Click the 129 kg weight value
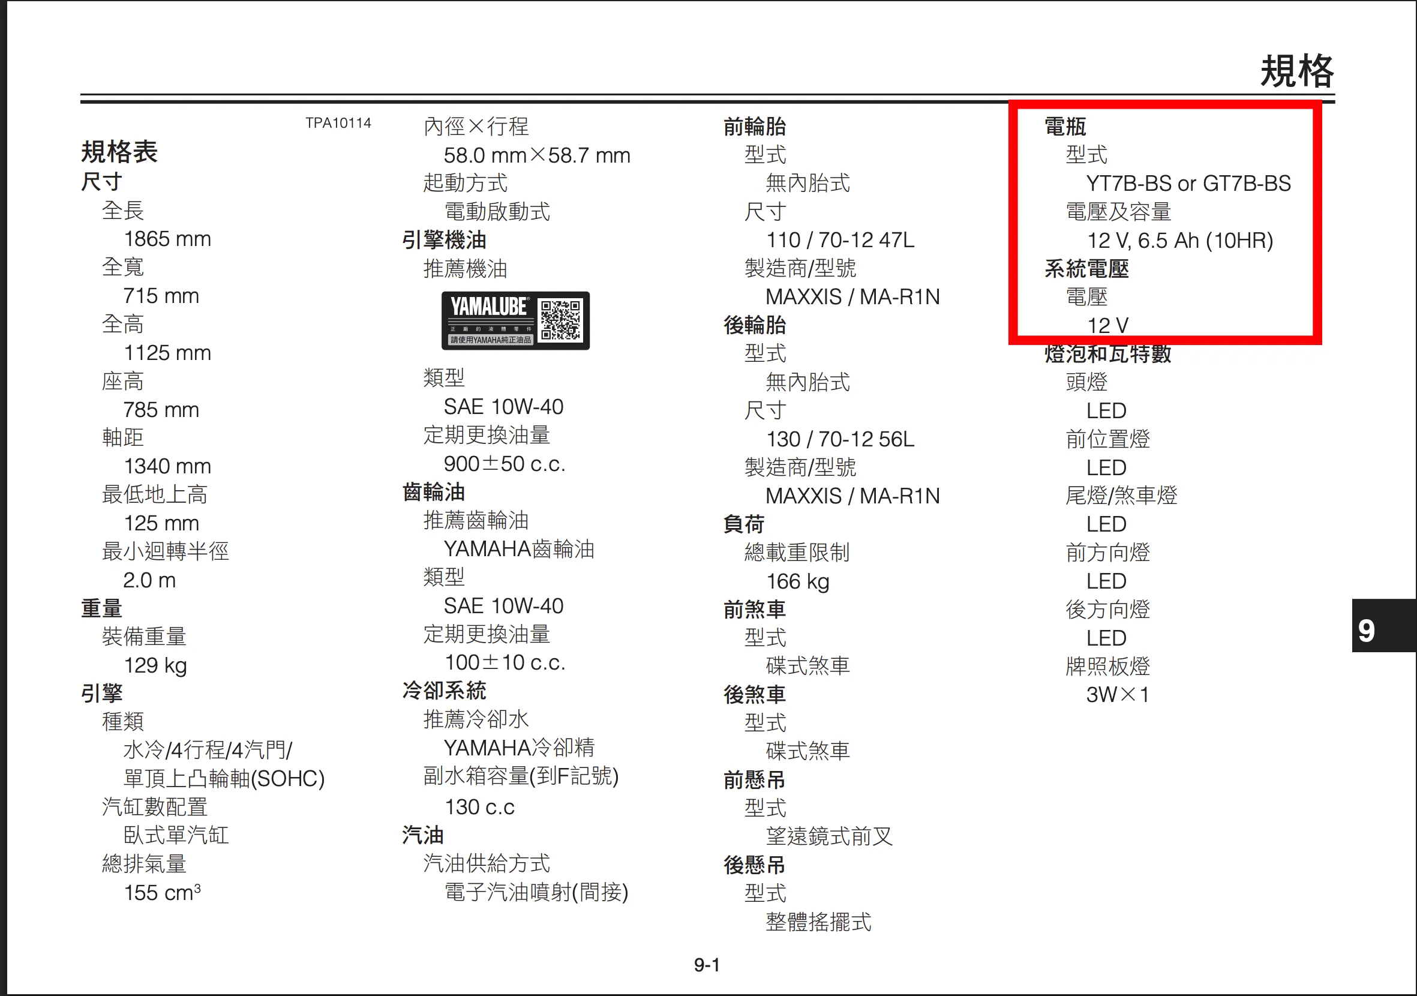The width and height of the screenshot is (1417, 996). (x=155, y=665)
